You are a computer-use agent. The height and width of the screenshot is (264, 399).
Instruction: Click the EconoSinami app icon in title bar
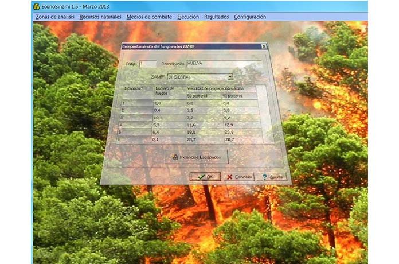[x=37, y=6]
